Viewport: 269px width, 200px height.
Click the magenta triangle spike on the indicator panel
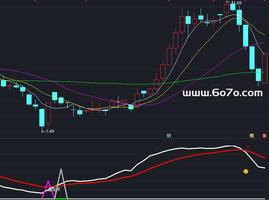[x=48, y=190]
